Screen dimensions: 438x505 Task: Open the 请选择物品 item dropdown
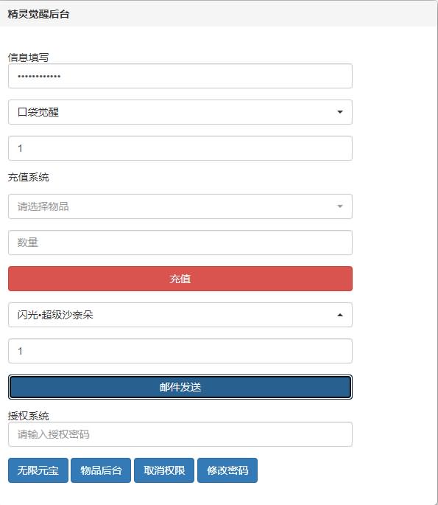click(x=180, y=206)
